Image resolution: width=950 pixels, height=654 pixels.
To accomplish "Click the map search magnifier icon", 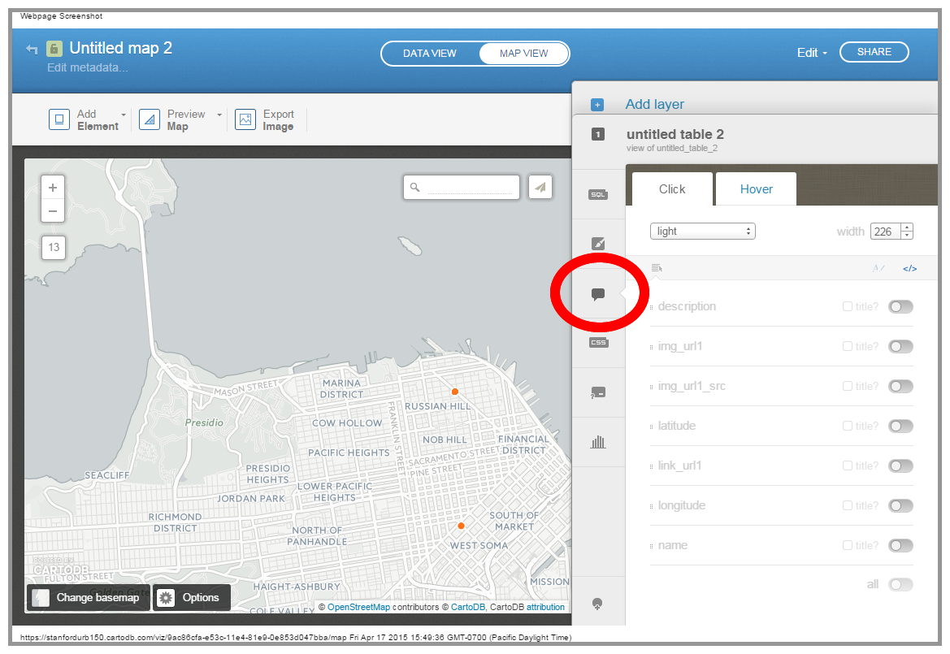I will click(x=415, y=187).
